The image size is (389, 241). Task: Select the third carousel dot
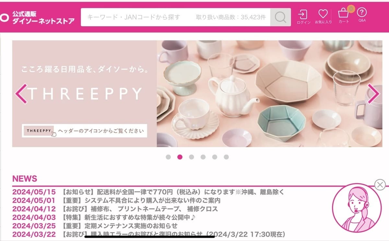click(191, 157)
